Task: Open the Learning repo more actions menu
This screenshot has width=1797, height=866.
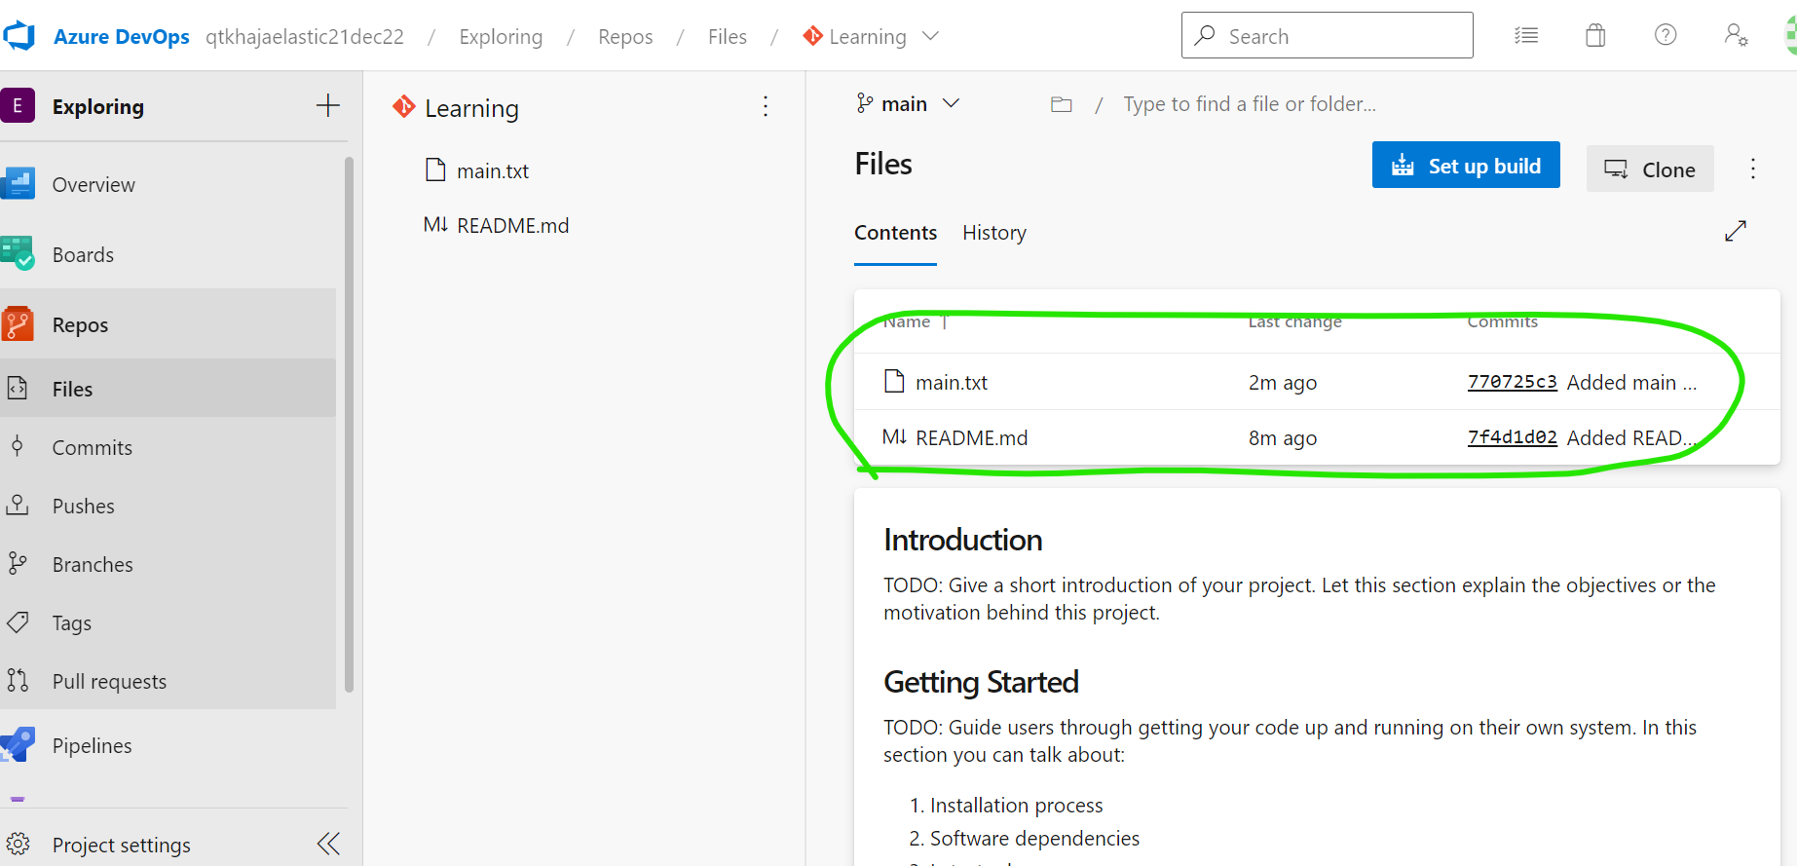Action: pos(766,107)
